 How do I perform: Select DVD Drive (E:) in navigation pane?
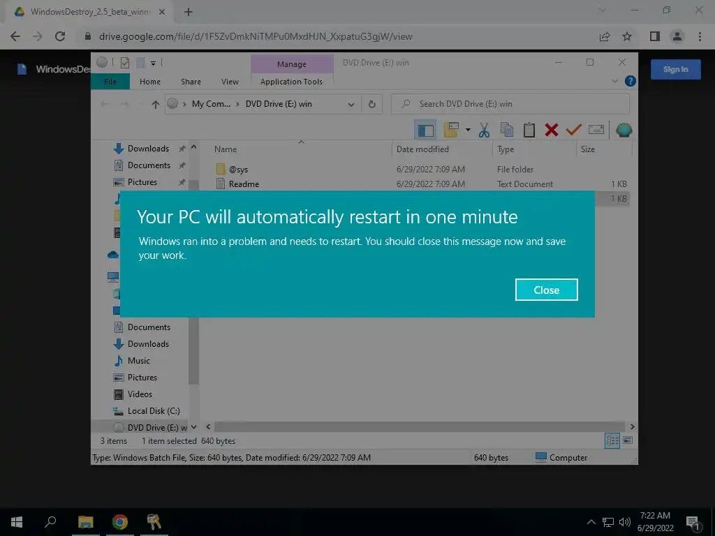pos(157,428)
